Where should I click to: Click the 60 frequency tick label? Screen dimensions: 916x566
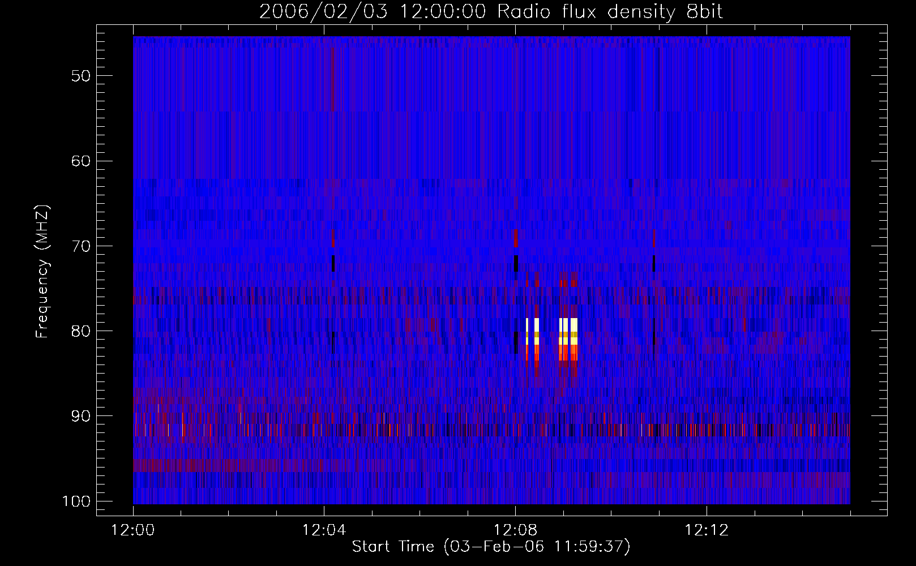click(81, 161)
